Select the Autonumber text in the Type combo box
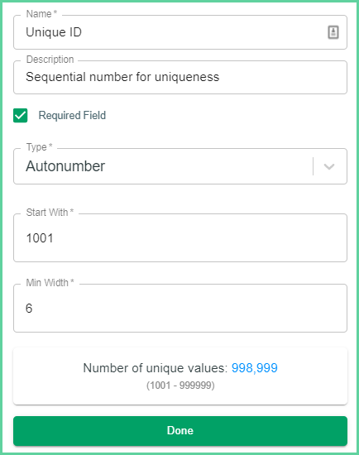This screenshot has height=455, width=359. pyautogui.click(x=65, y=166)
